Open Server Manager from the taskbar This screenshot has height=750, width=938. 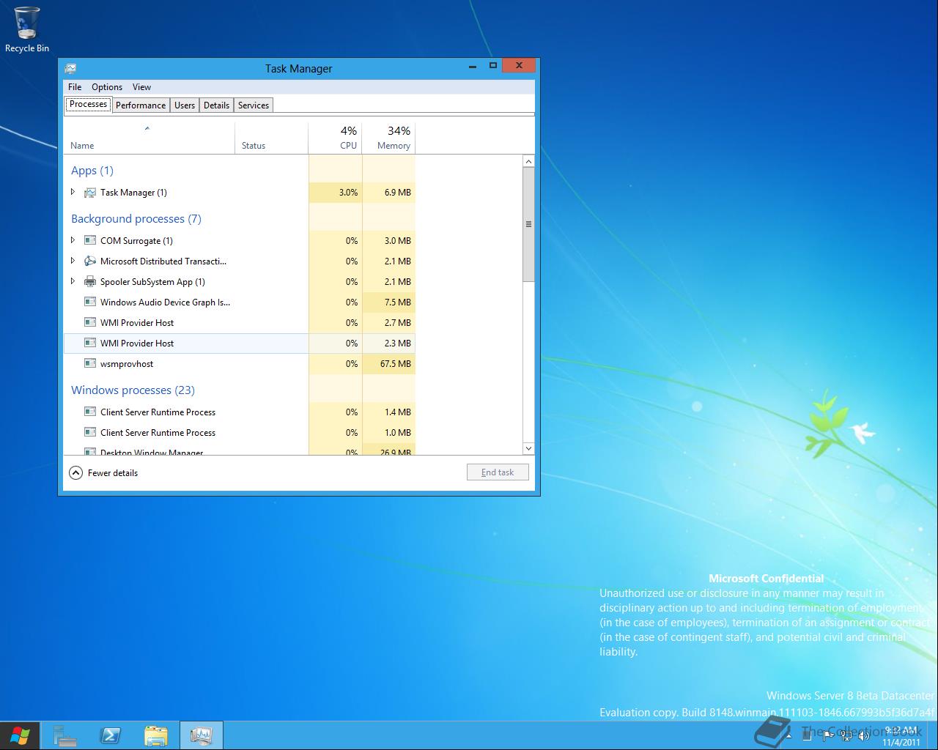[64, 735]
